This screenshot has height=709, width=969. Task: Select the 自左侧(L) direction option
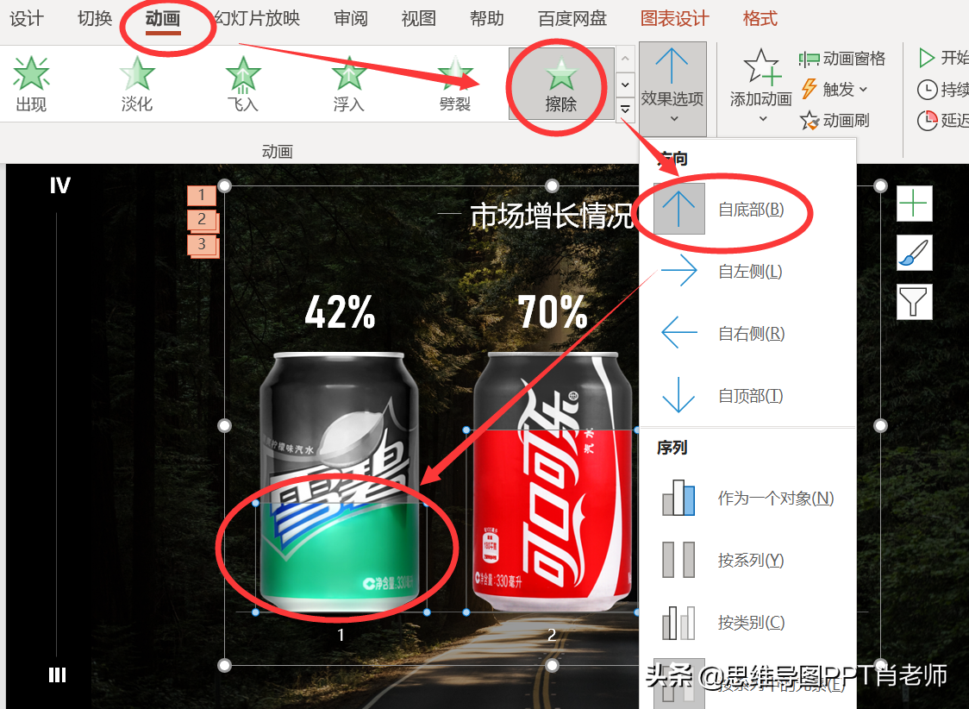[x=747, y=272]
